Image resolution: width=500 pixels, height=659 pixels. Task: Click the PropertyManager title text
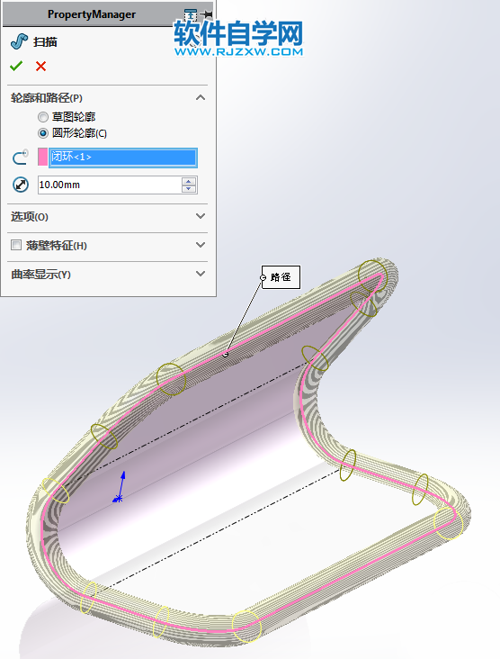pos(92,14)
